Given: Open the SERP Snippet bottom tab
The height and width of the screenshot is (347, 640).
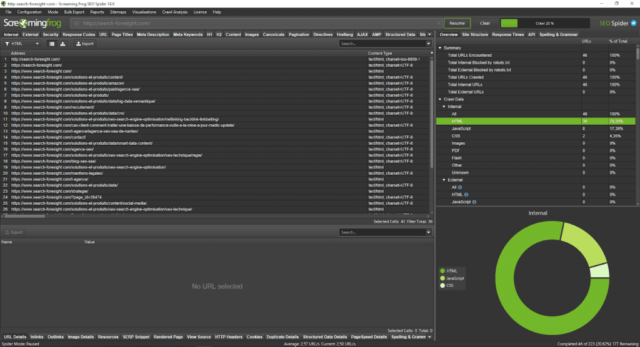Looking at the screenshot, I should (136, 337).
